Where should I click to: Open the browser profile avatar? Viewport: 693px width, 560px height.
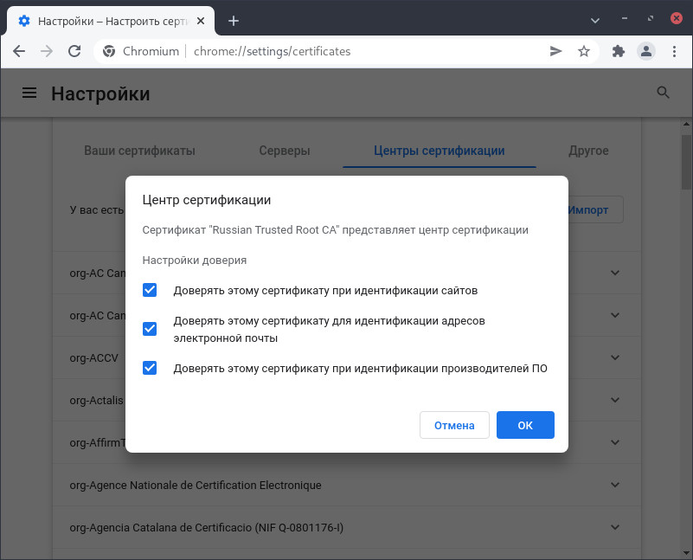[646, 51]
